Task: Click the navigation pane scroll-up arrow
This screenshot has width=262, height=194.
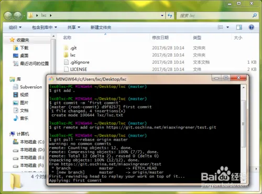Action: pyautogui.click(x=53, y=37)
